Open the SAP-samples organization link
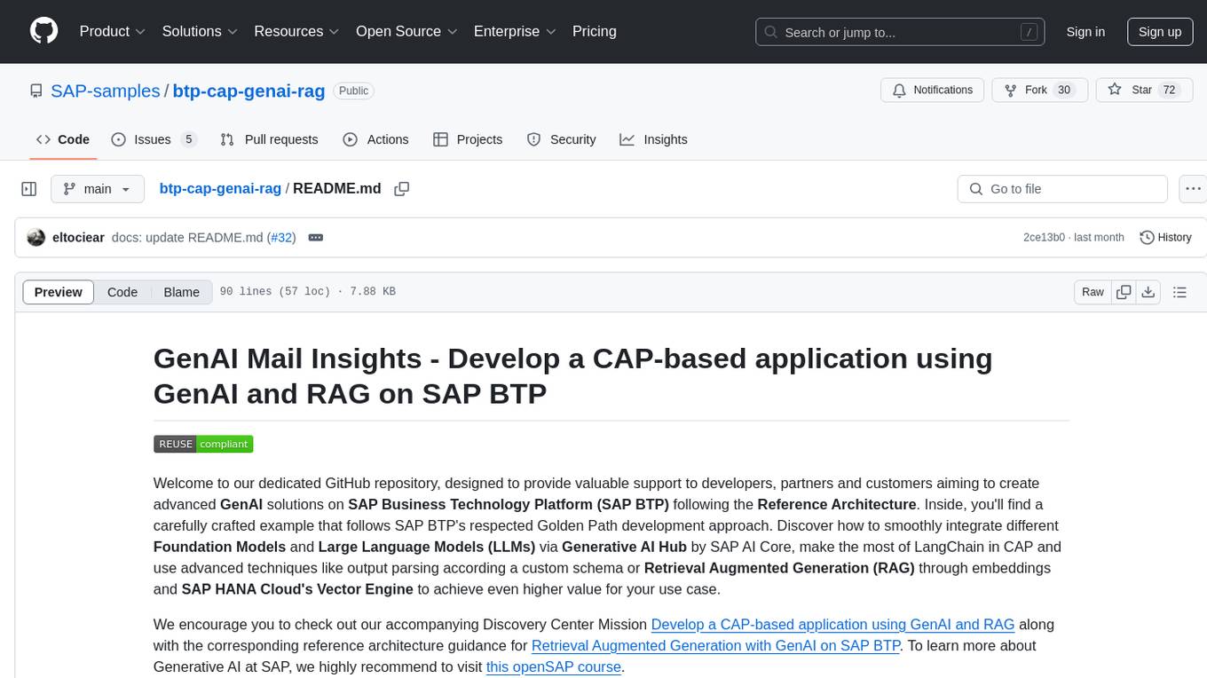The image size is (1207, 678). tap(105, 91)
